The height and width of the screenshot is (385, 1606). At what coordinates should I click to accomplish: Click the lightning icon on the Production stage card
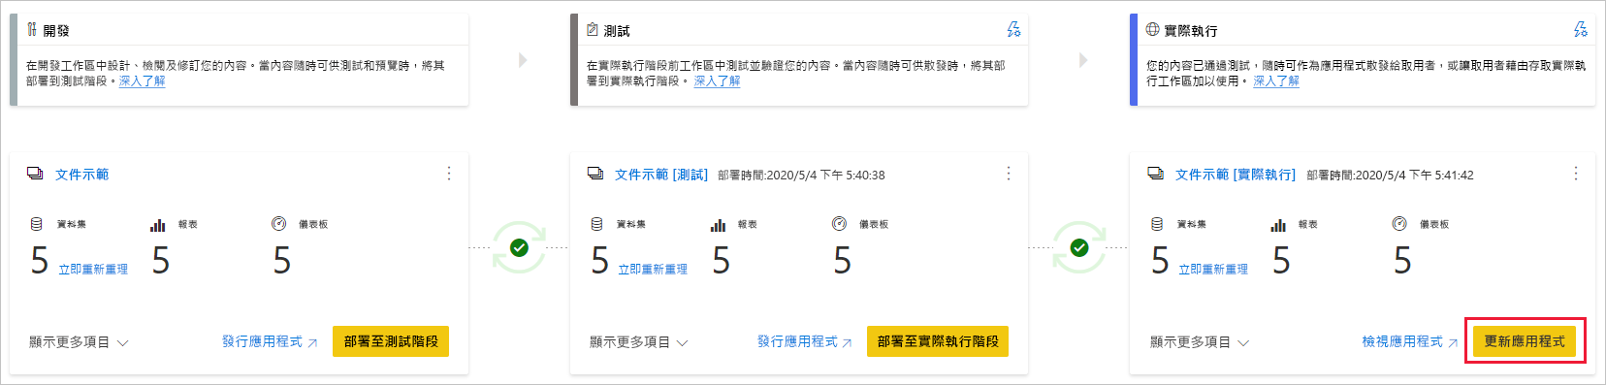(x=1581, y=30)
